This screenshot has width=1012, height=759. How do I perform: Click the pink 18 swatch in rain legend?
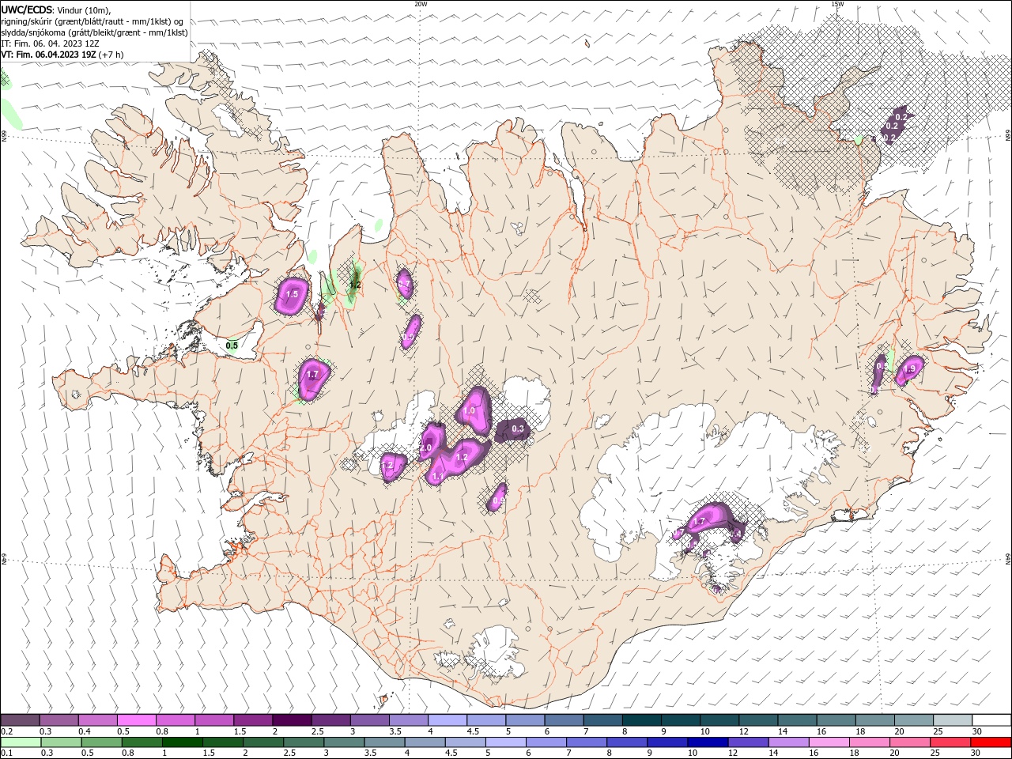869,742
